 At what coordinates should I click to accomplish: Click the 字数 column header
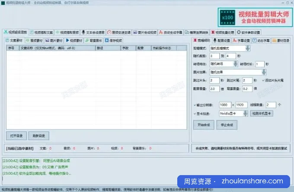tap(128, 48)
